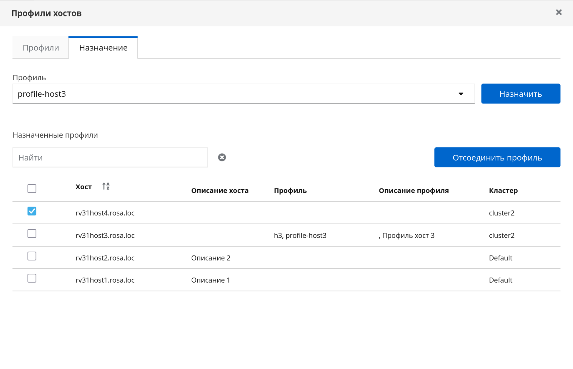573x369 pixels.
Task: Click the Отсоединить профиль button
Action: (497, 157)
